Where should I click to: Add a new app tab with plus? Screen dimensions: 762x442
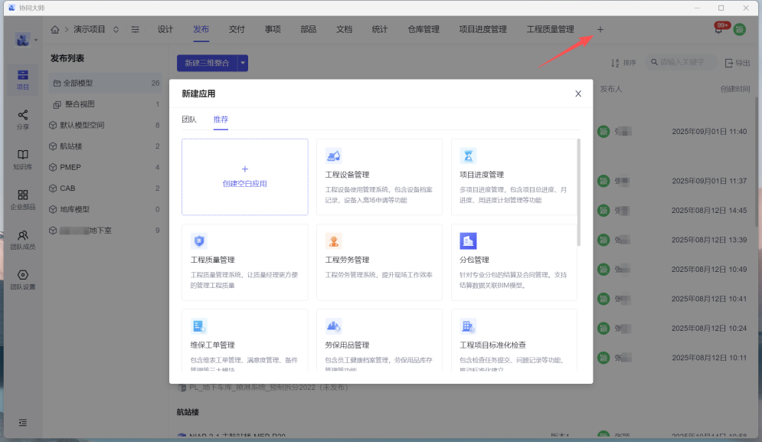600,30
